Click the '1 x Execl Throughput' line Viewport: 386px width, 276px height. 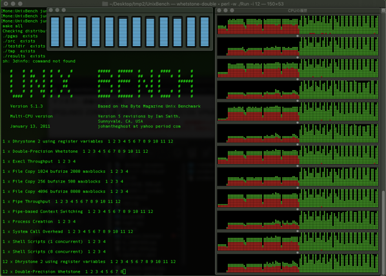click(39, 161)
